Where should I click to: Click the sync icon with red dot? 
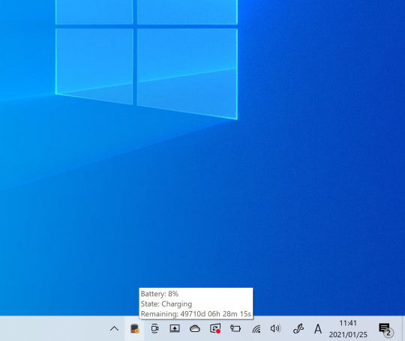pyautogui.click(x=215, y=328)
